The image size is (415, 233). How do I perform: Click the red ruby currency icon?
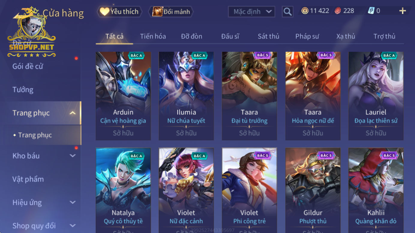point(338,11)
